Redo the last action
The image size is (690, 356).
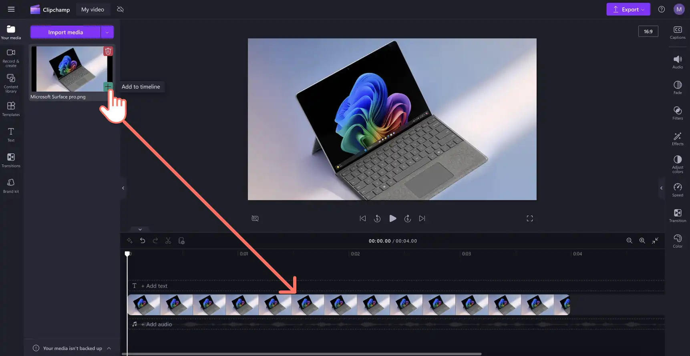pyautogui.click(x=155, y=240)
